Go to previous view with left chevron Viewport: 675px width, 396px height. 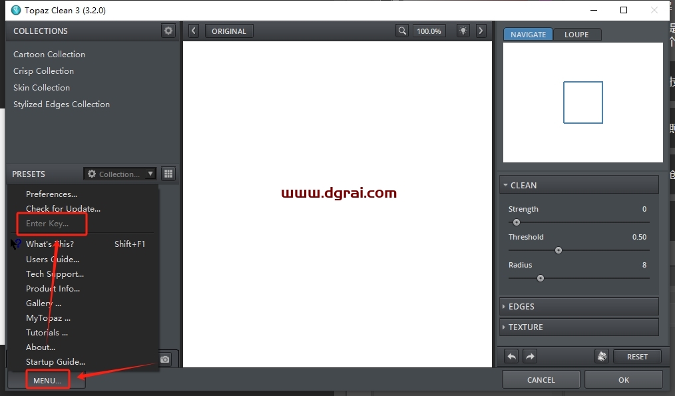click(x=193, y=31)
